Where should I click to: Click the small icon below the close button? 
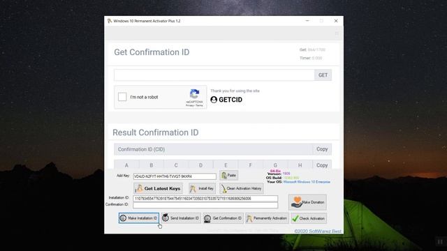[x=337, y=33]
